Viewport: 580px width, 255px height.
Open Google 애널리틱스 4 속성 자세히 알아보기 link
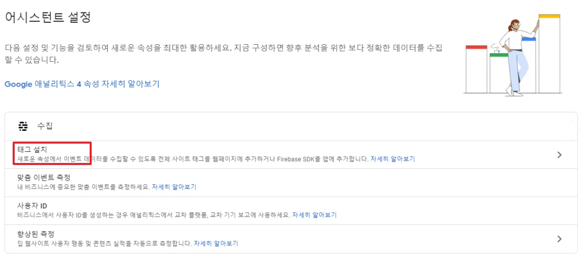(x=82, y=84)
